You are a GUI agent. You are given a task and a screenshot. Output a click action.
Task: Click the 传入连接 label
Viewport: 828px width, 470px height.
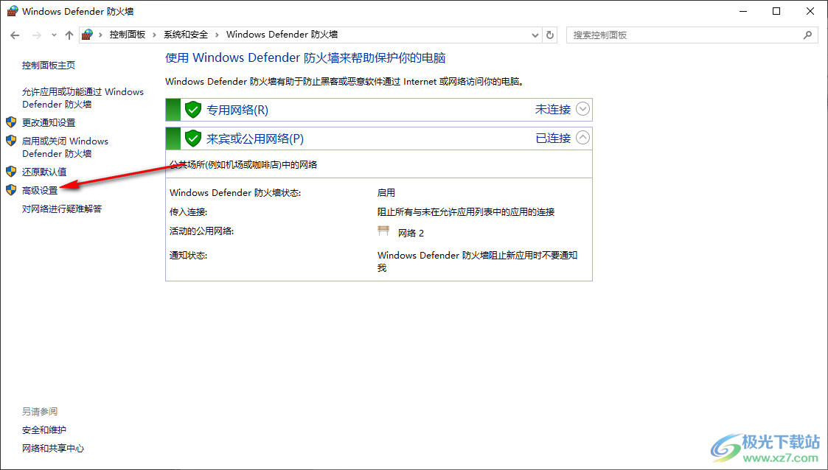click(x=188, y=212)
